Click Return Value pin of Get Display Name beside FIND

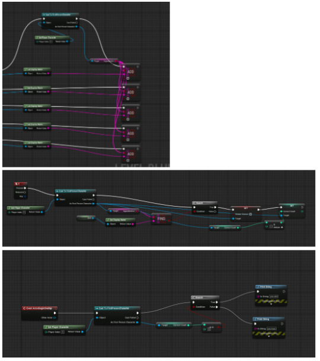133,224
